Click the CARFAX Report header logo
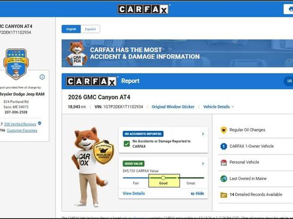This screenshot has height=219, width=293. 91,81
